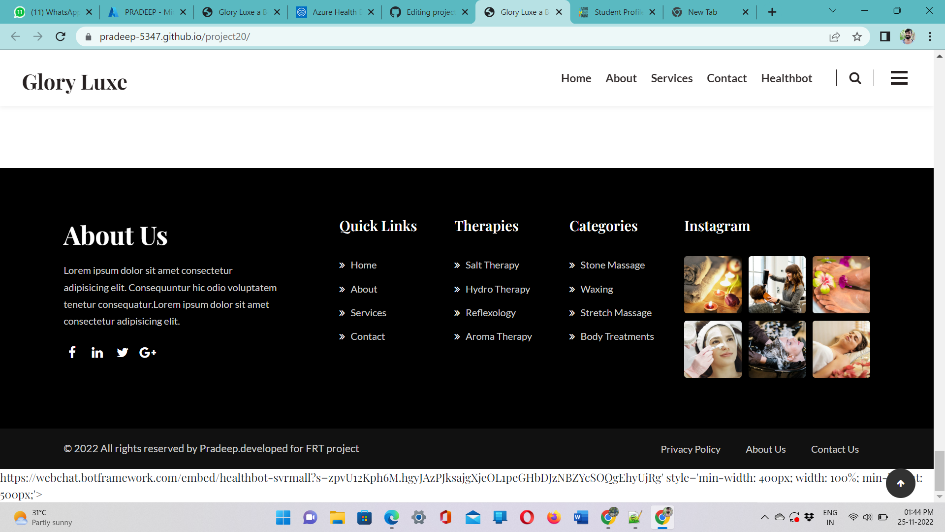Expand the tab search chevron
Screen dimensions: 945x532
click(832, 11)
